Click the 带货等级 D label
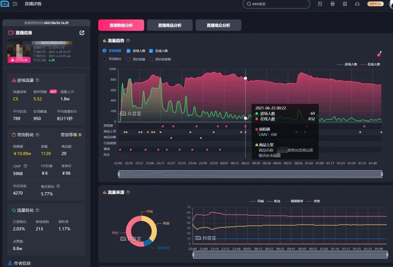The height and width of the screenshot is (267, 393). (71, 135)
